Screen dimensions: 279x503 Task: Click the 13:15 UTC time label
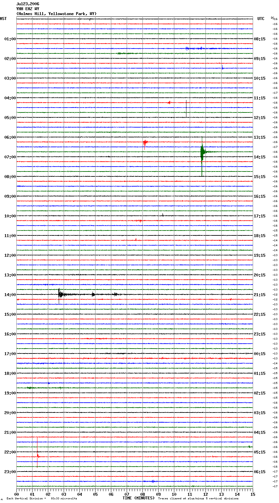[x=260, y=137]
